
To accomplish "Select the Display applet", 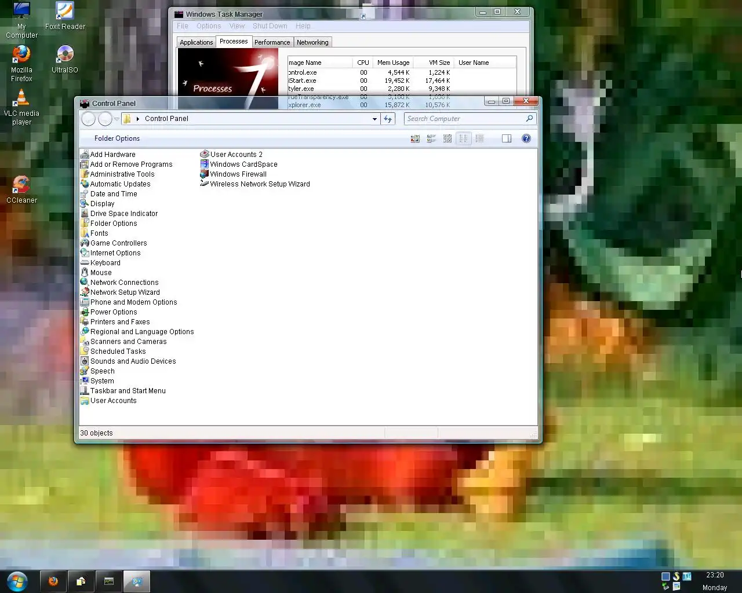I will click(97, 204).
